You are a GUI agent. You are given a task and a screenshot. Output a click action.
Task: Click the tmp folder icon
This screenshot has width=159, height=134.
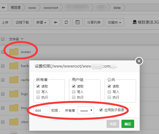tap(14, 108)
